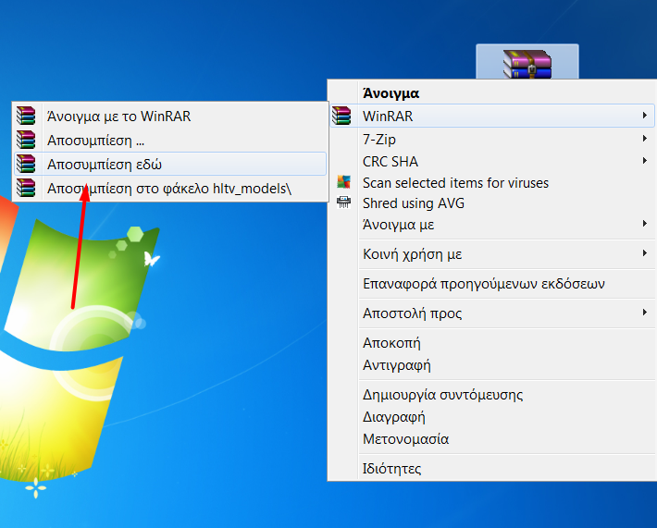
Task: Choose 'Διαγραφή' to delete archive
Action: point(492,417)
